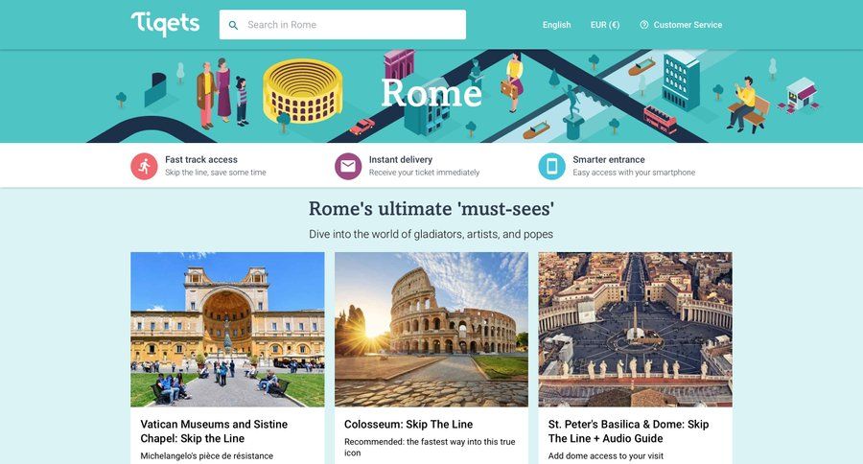Click the Fast track access heading
This screenshot has width=863, height=464.
tap(201, 160)
